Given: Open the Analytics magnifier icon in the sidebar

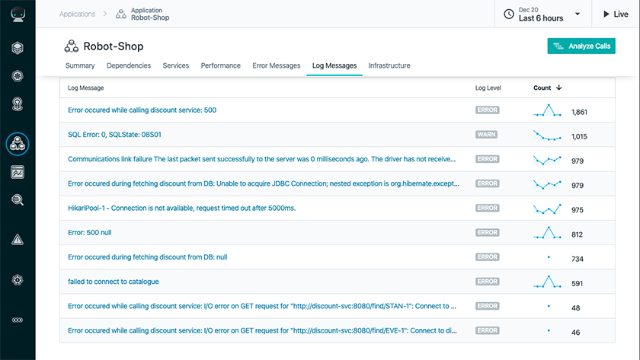Looking at the screenshot, I should tap(18, 199).
